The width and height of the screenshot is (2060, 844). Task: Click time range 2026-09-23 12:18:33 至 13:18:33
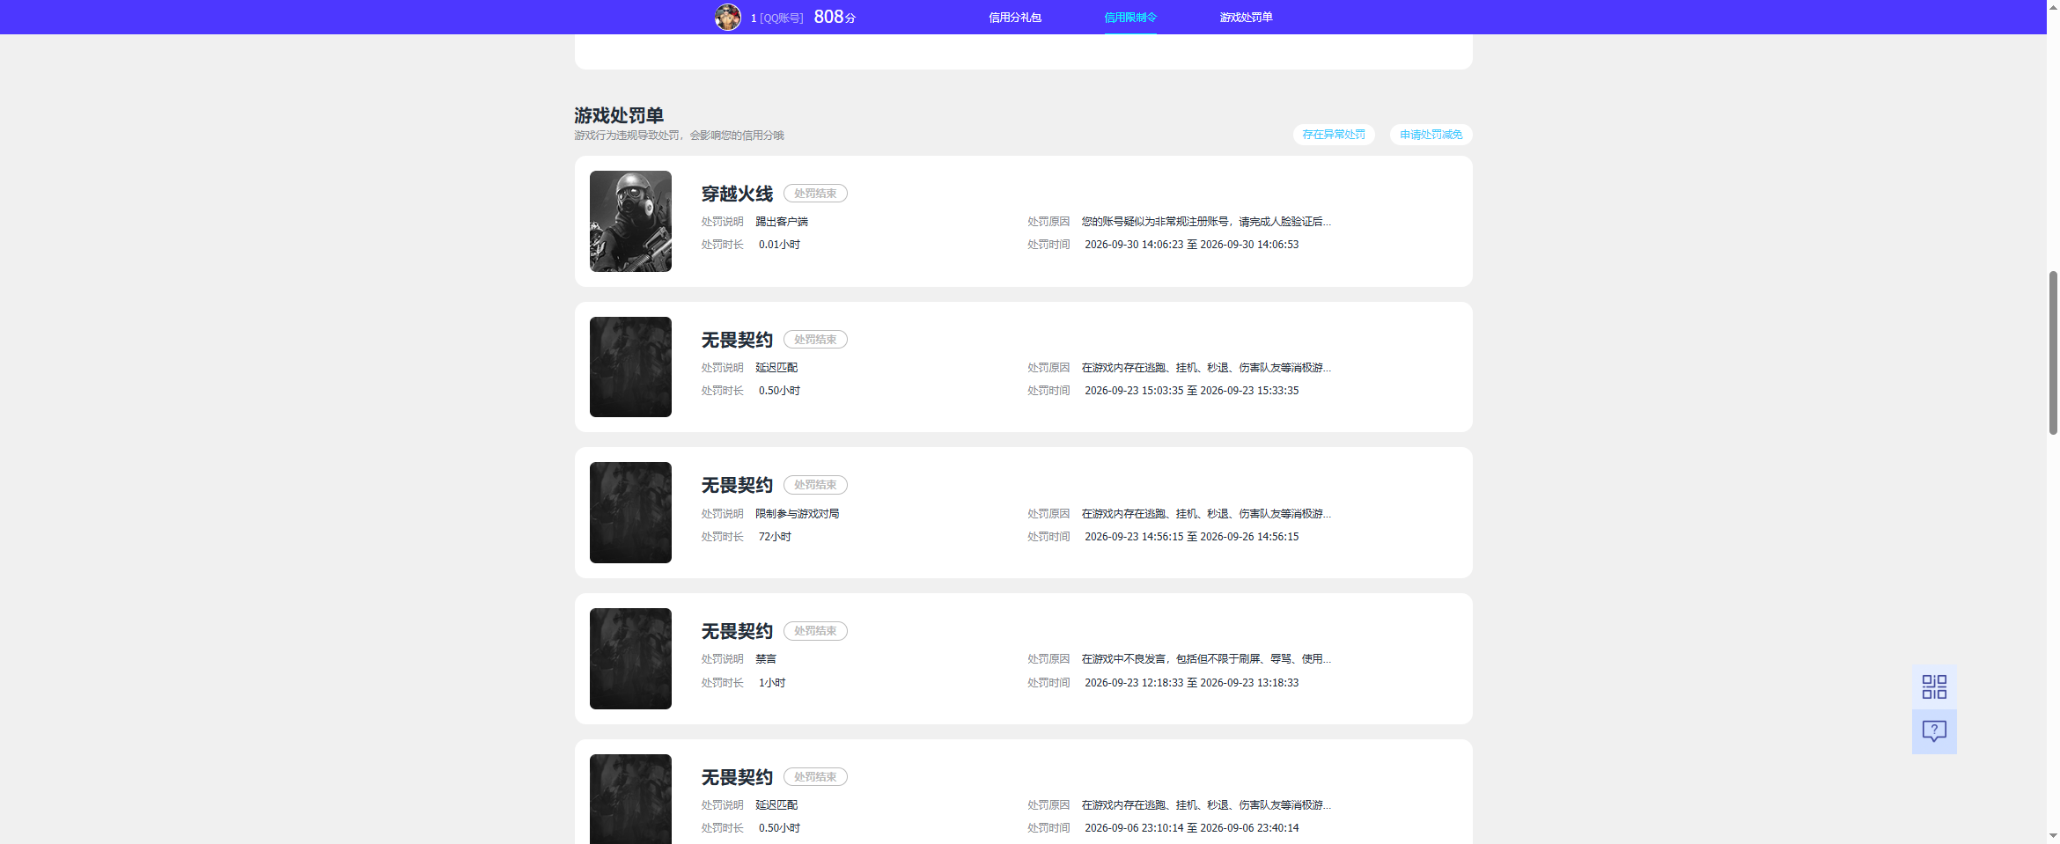(x=1191, y=683)
